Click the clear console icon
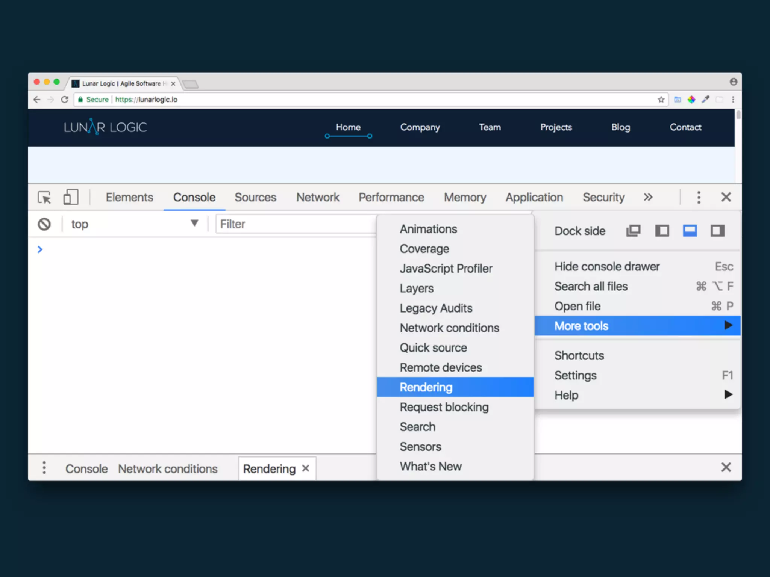Screen dimensions: 770x577 (44, 224)
